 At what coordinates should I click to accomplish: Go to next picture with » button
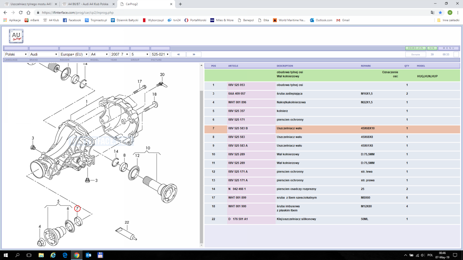tap(194, 54)
